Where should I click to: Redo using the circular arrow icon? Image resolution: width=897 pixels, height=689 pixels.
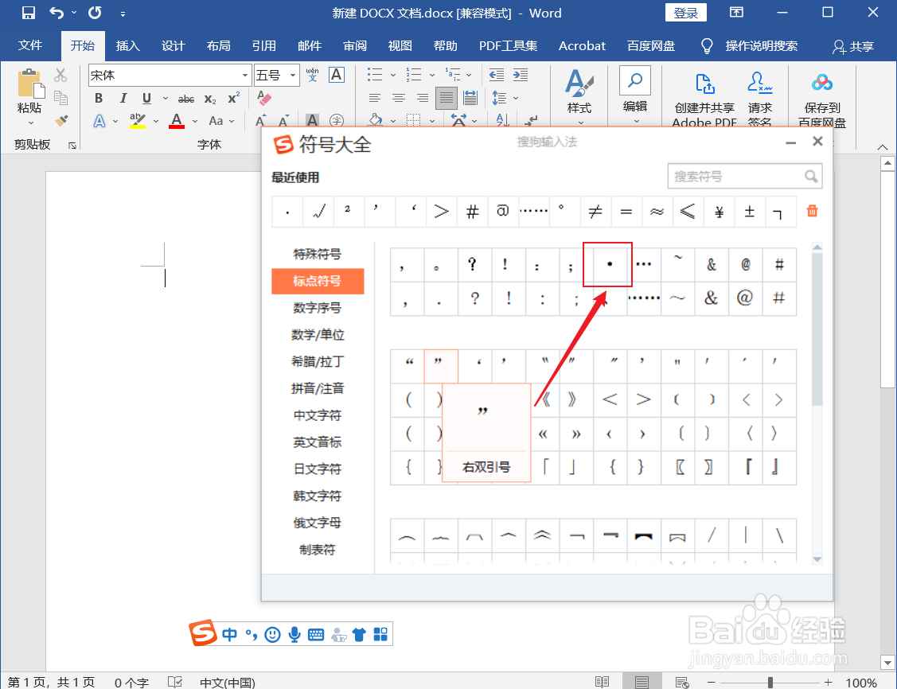[95, 13]
